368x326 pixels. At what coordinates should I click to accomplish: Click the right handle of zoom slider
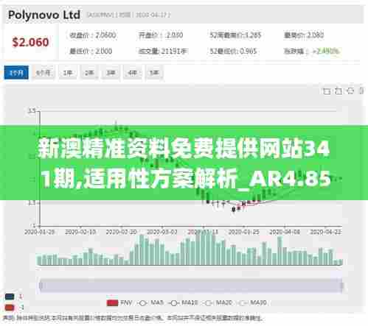pos(341,286)
